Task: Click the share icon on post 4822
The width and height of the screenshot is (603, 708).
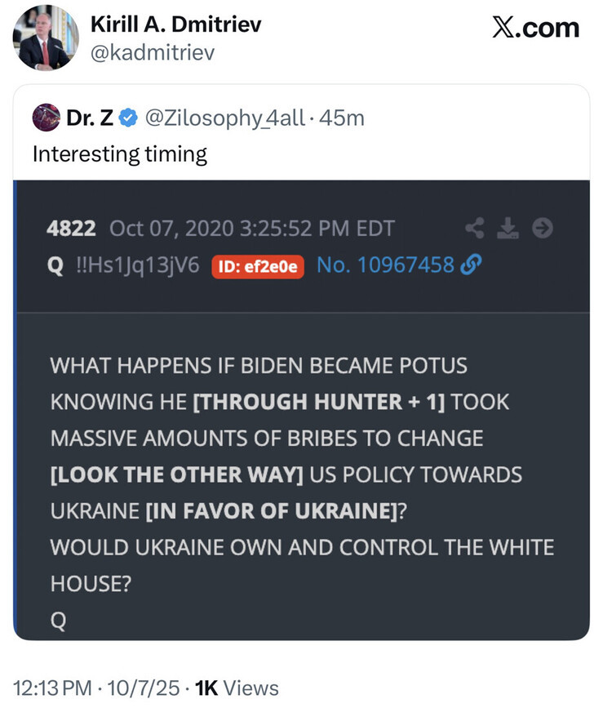Action: pyautogui.click(x=474, y=228)
